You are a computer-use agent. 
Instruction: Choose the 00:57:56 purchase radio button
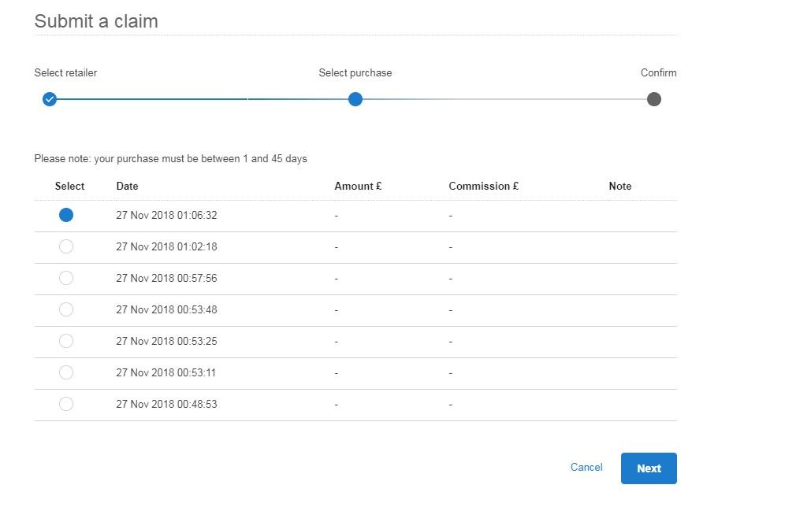66,278
